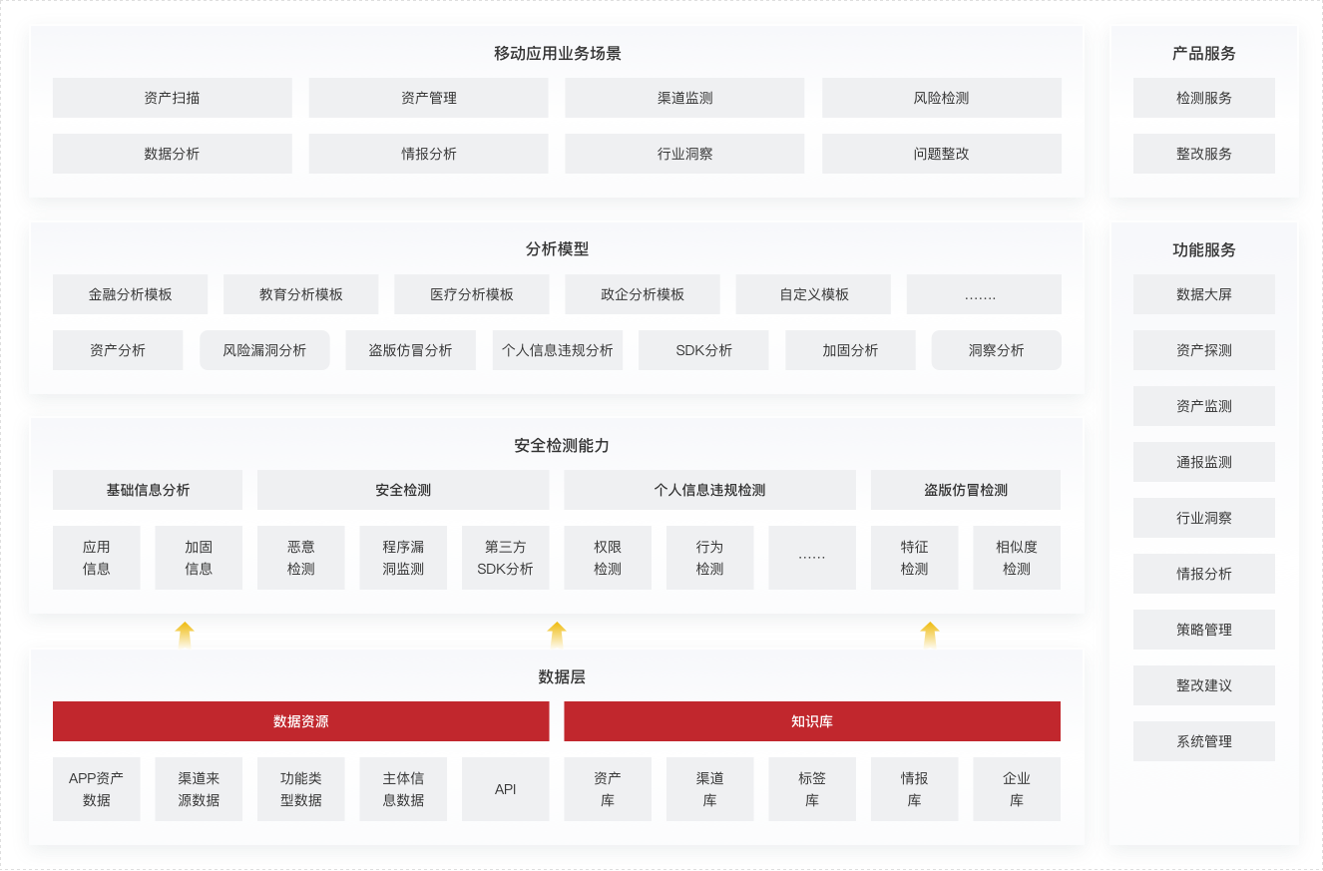Open the 标签库 knowledge base box
Viewport: 1323px width, 871px height.
coord(811,789)
